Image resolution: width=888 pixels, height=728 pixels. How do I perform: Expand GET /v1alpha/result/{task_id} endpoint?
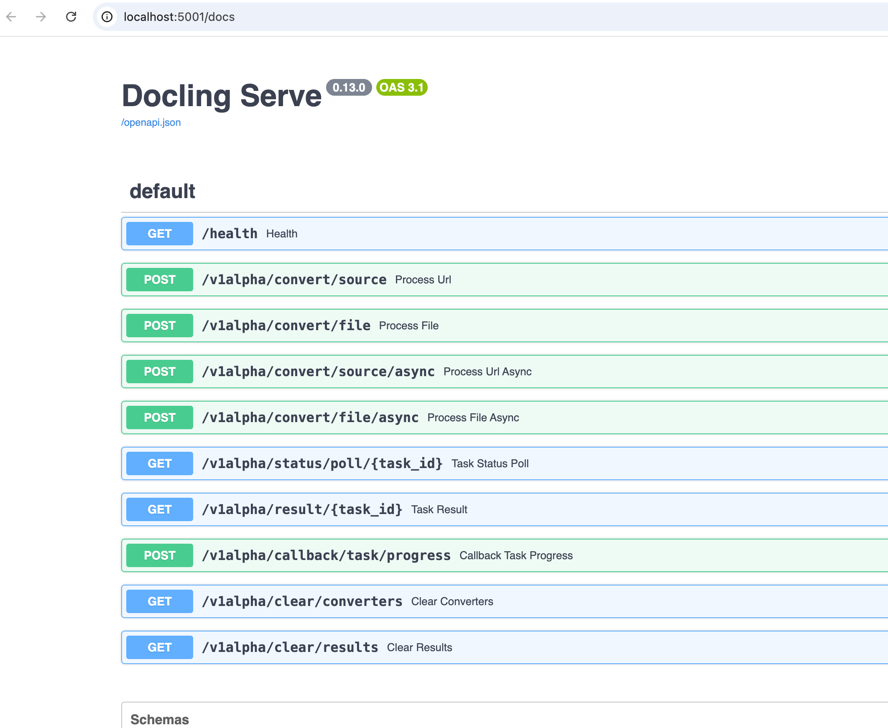(x=505, y=509)
